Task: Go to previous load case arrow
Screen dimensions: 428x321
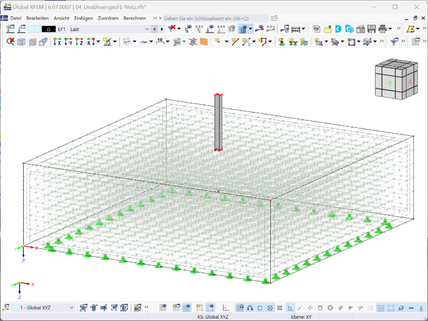Action: [154, 29]
